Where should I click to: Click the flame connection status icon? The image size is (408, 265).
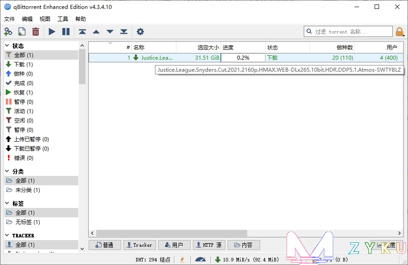(182, 259)
